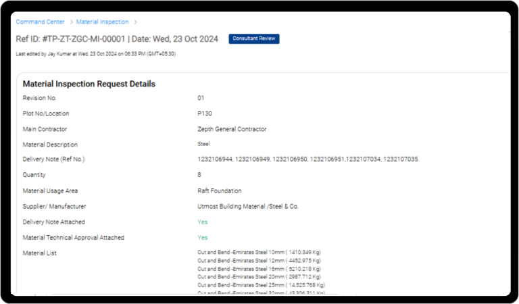This screenshot has height=304, width=519.
Task: Select the Revision No. value 01
Action: tap(201, 98)
